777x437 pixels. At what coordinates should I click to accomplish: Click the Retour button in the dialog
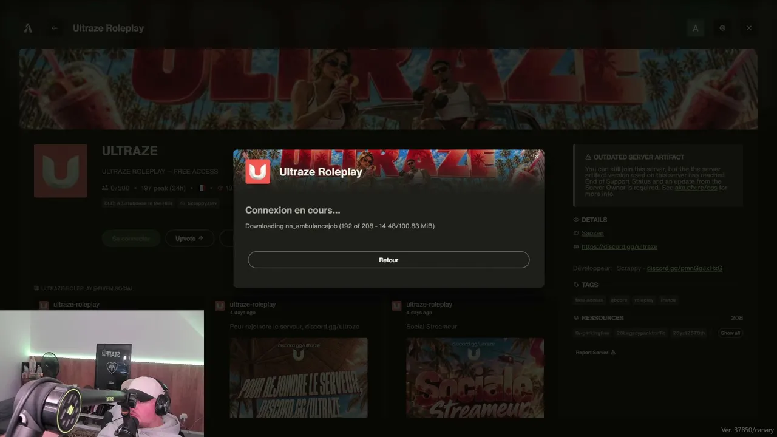tap(388, 260)
